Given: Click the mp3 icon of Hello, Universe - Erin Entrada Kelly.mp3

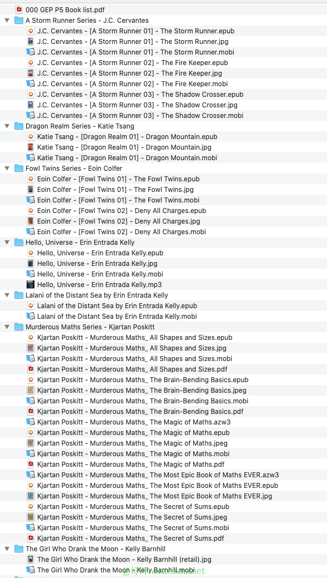Looking at the screenshot, I should 31,285.
